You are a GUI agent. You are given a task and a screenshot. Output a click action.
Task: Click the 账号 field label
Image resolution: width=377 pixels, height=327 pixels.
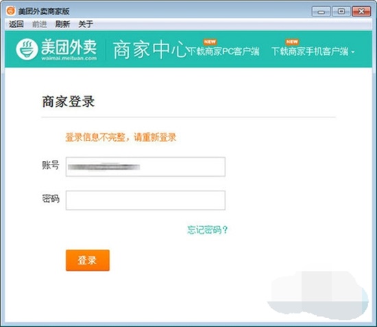click(x=51, y=165)
